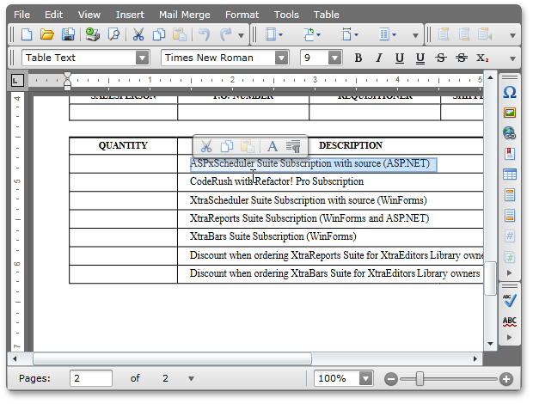Open the Format menu
The width and height of the screenshot is (533, 404).
[x=242, y=15]
